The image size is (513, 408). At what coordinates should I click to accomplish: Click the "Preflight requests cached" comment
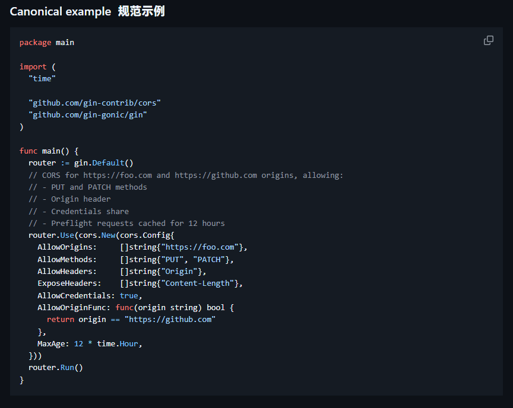(x=126, y=224)
